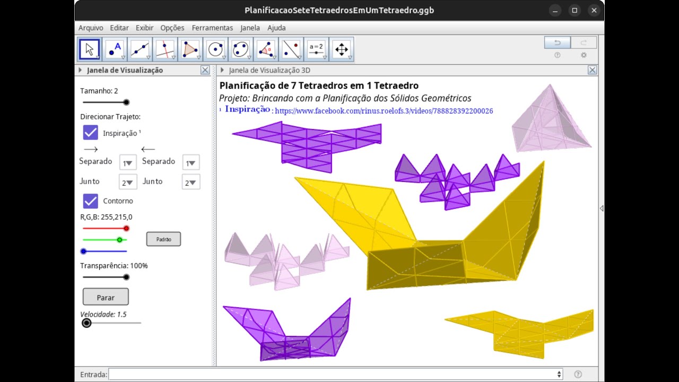Select the Ellipse conic tool
This screenshot has width=679, height=382.
pyautogui.click(x=240, y=49)
